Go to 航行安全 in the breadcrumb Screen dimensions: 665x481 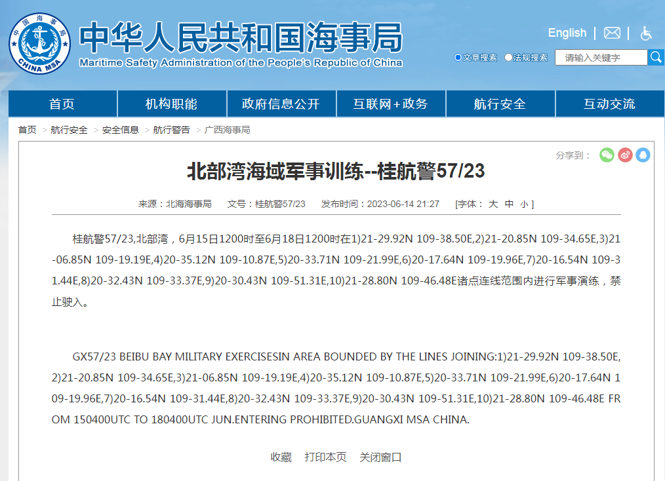[x=69, y=130]
